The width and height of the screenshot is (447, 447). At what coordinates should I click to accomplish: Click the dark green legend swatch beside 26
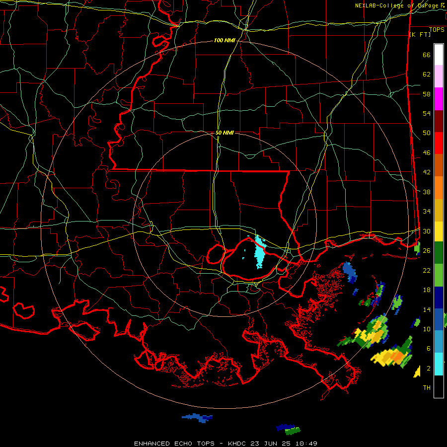coord(439,253)
